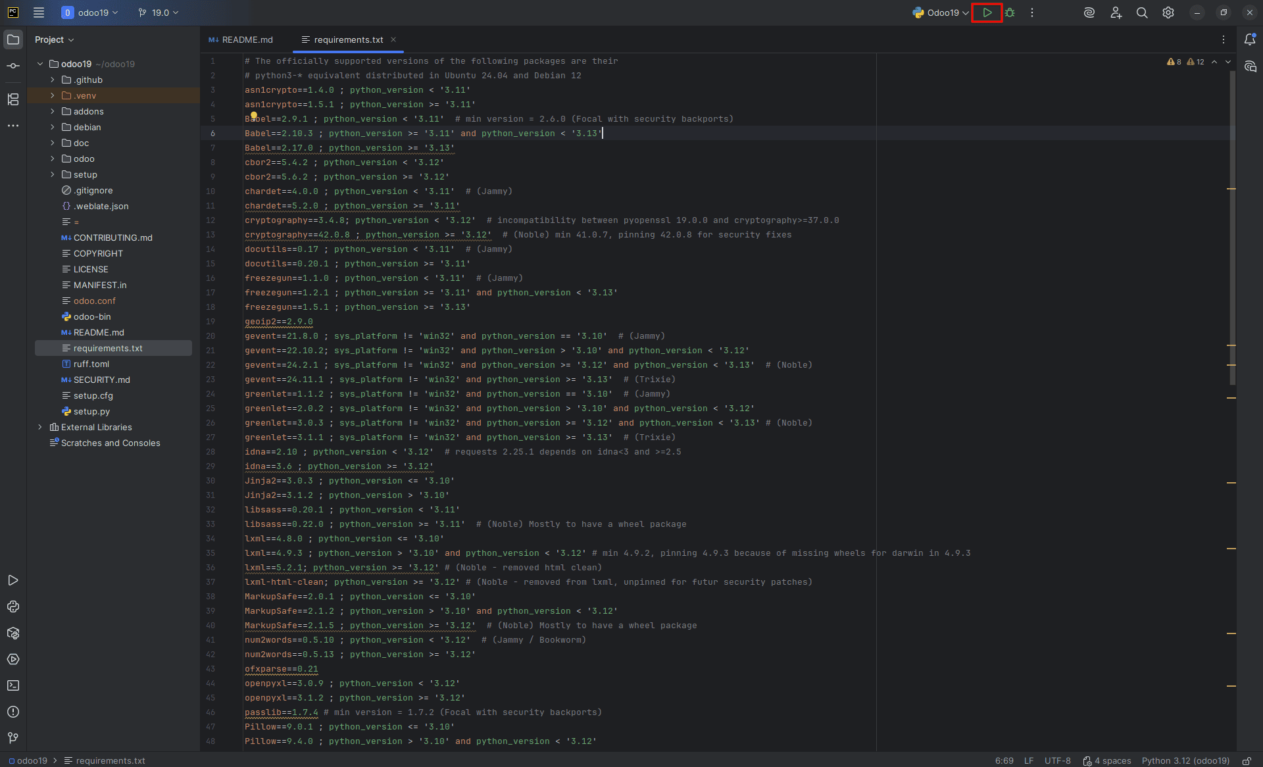Close the requirements.txt tab
This screenshot has width=1263, height=767.
393,39
